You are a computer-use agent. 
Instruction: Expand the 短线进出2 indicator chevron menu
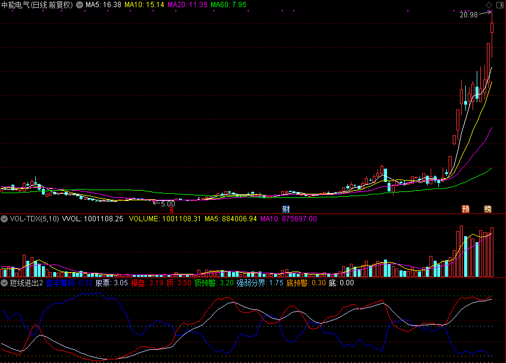[x=4, y=283]
